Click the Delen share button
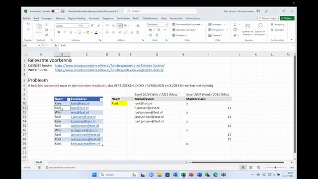This screenshot has height=179, width=318. coord(287,18)
